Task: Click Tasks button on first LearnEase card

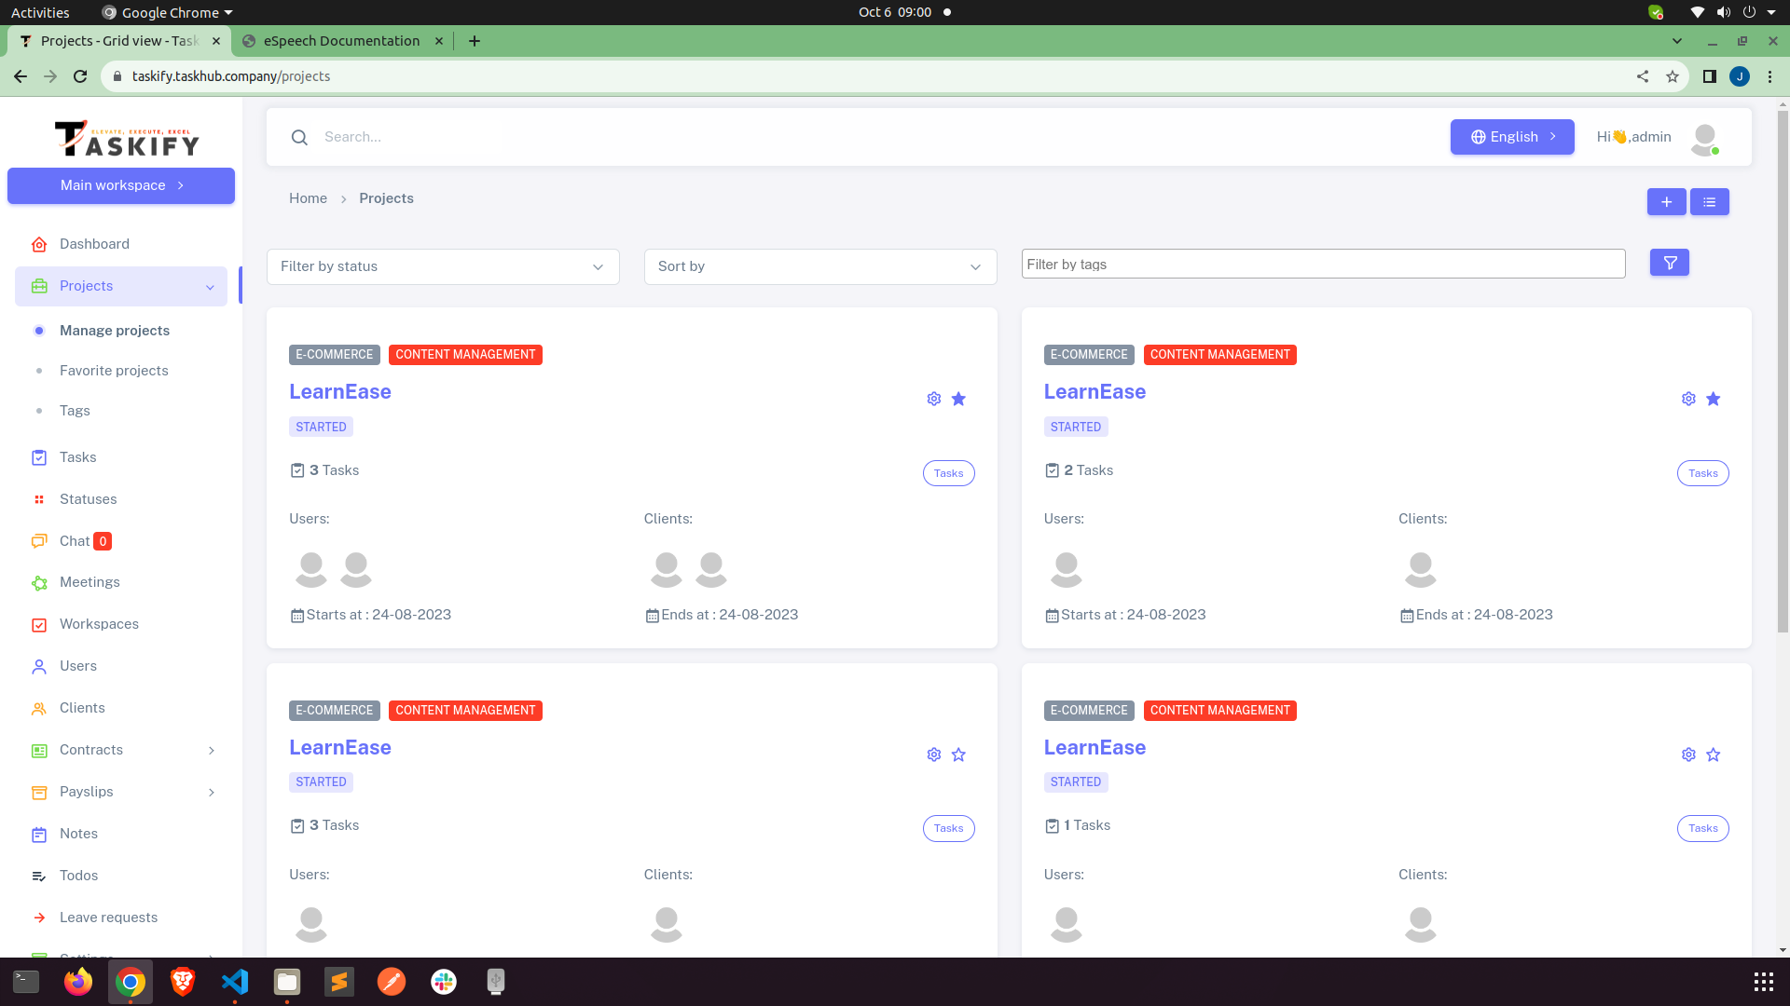Action: click(948, 472)
